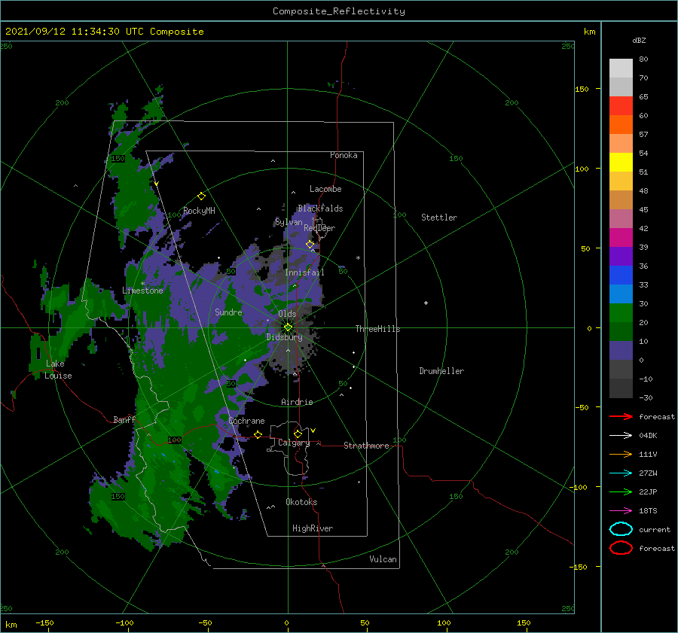The height and width of the screenshot is (633, 678).
Task: Click the Calgary city label
Action: tap(294, 443)
